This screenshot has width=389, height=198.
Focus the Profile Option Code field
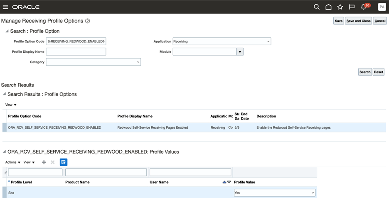point(76,42)
